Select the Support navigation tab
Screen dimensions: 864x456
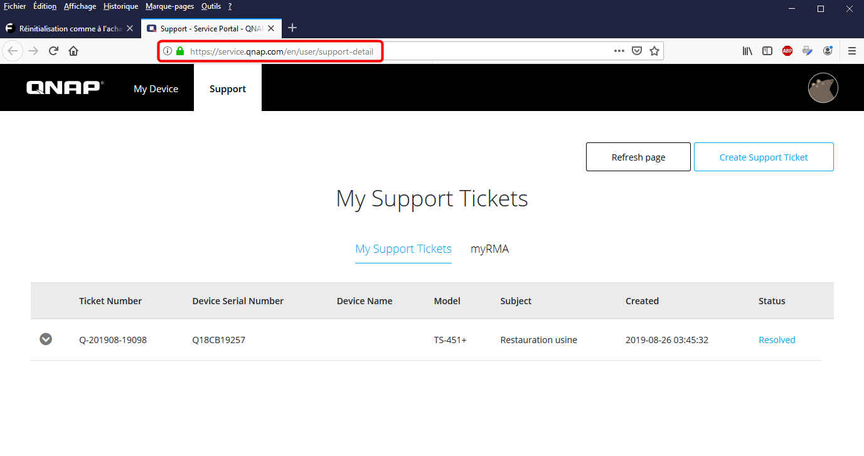[x=228, y=89]
